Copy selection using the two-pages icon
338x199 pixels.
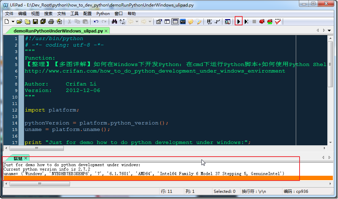tap(77, 22)
